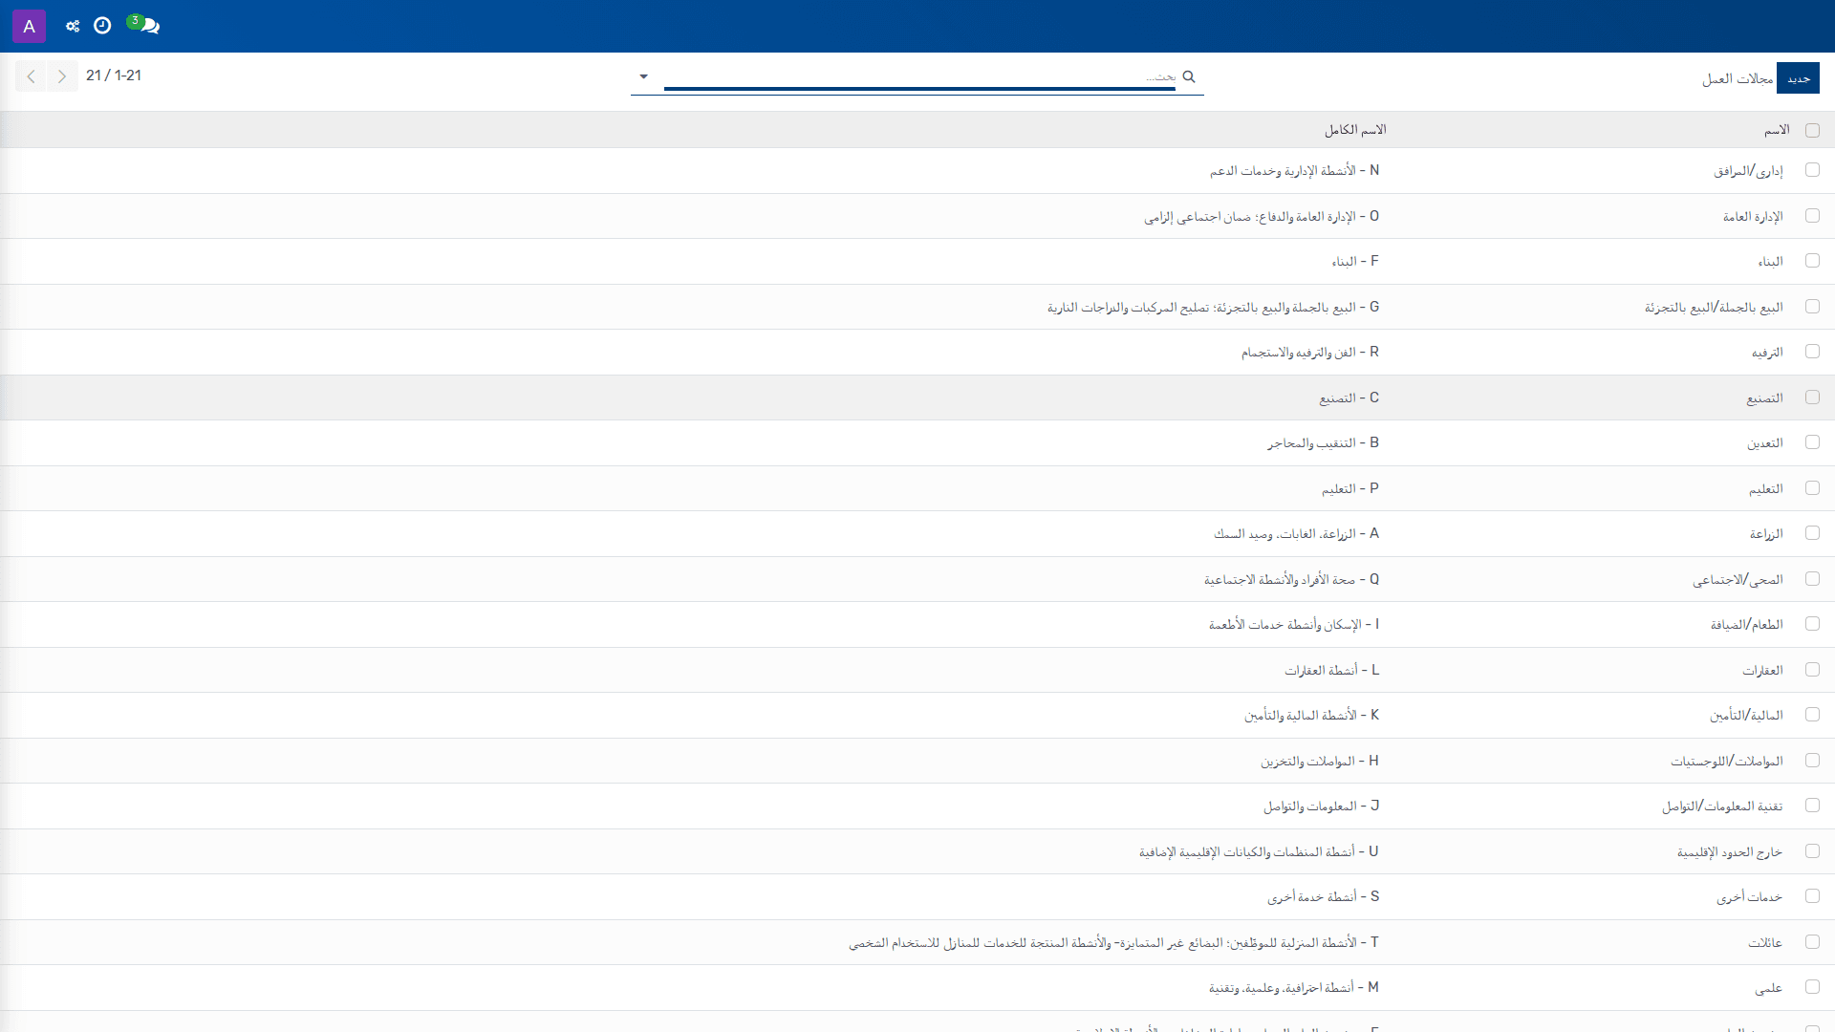This screenshot has width=1835, height=1032.
Task: Check the الترفيه row checkbox
Action: (1812, 352)
